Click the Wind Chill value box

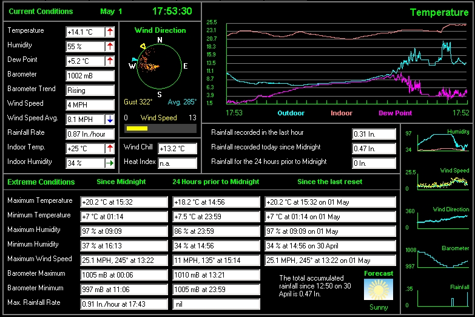177,149
